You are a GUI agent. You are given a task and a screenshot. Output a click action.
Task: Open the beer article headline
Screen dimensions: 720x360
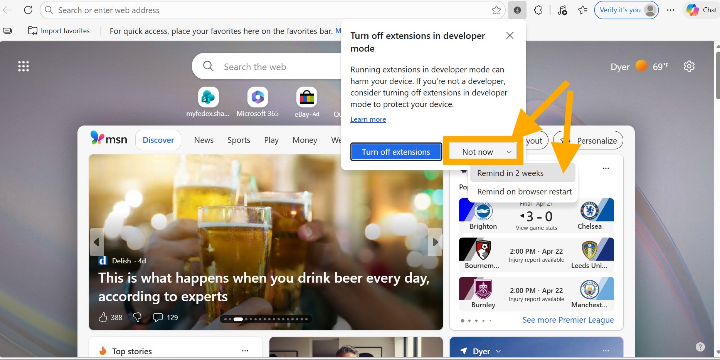click(x=264, y=287)
